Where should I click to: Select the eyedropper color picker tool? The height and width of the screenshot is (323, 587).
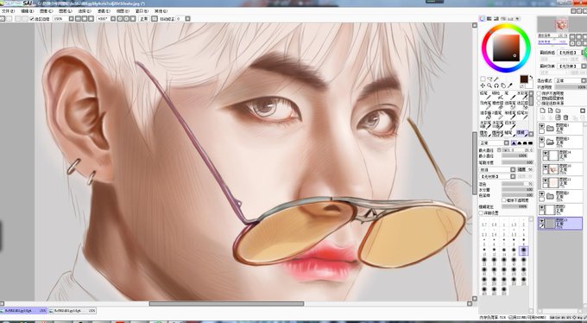point(510,85)
